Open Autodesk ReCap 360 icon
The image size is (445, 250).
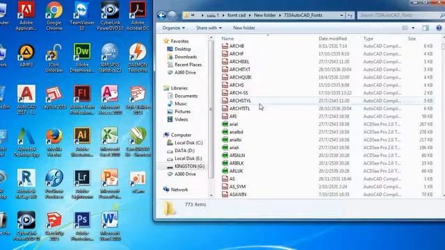pos(26,184)
